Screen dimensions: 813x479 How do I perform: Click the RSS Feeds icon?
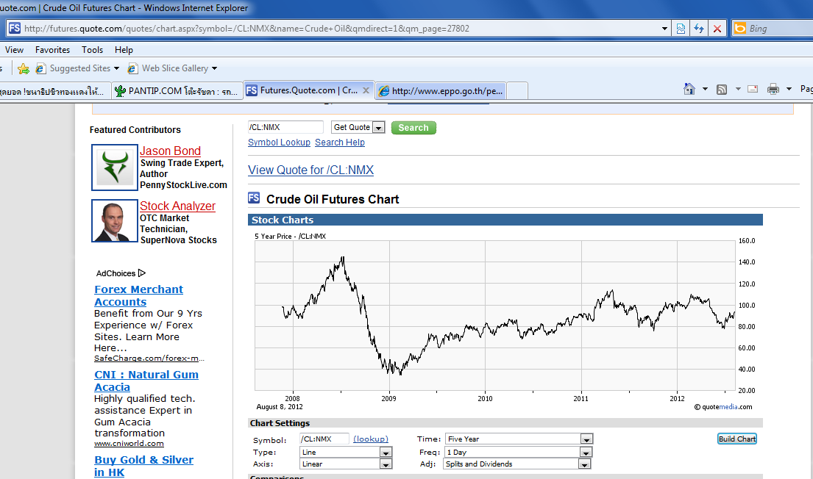coord(722,90)
